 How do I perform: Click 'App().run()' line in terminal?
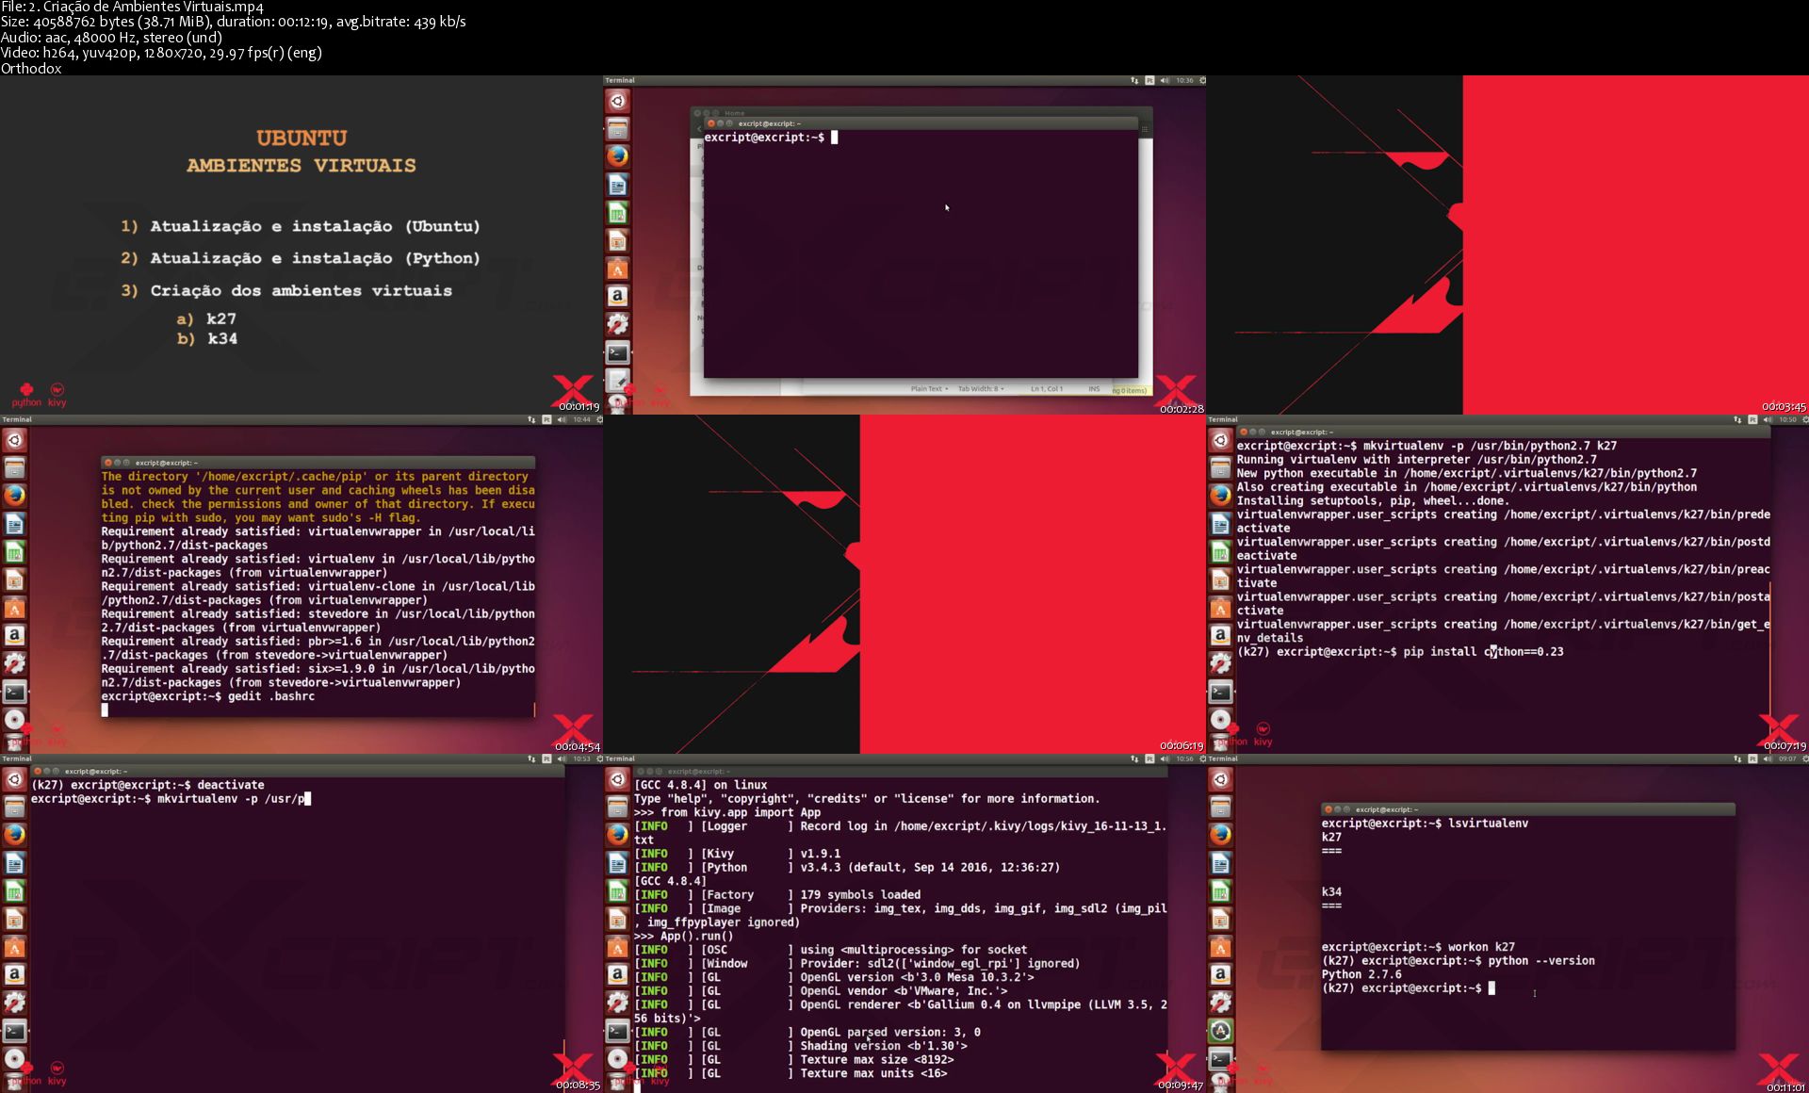(696, 936)
